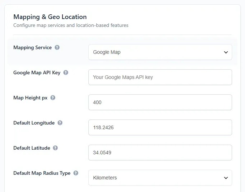Image resolution: width=245 pixels, height=192 pixels.
Task: Show tooltip icon for Map Height px
Action: (x=53, y=98)
